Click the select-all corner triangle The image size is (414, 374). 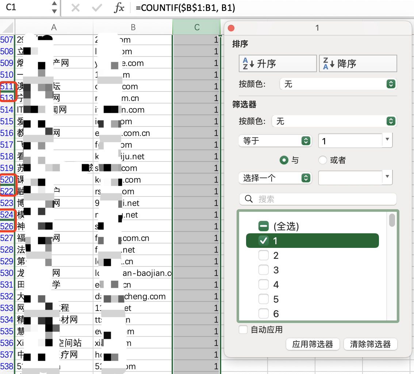8,27
